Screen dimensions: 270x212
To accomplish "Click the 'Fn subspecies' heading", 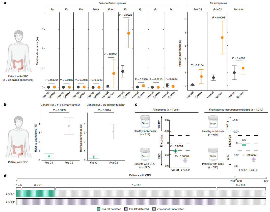I will click(218, 3).
